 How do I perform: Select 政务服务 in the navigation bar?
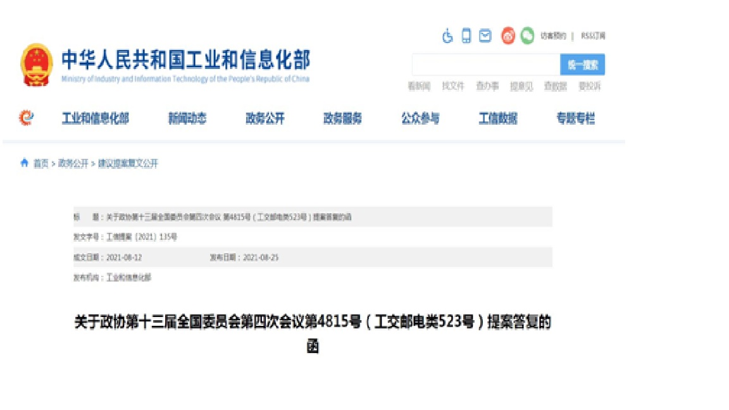pyautogui.click(x=342, y=118)
